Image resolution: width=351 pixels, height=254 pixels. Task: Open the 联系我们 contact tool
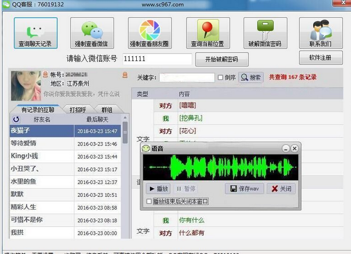click(321, 33)
